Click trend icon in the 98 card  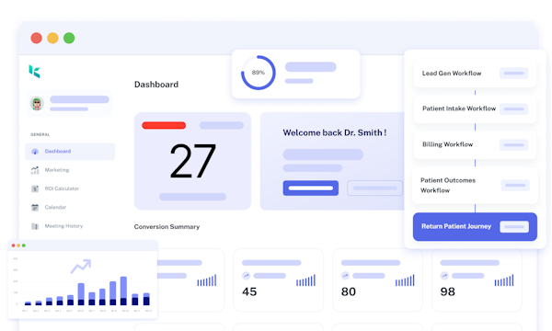(x=444, y=276)
